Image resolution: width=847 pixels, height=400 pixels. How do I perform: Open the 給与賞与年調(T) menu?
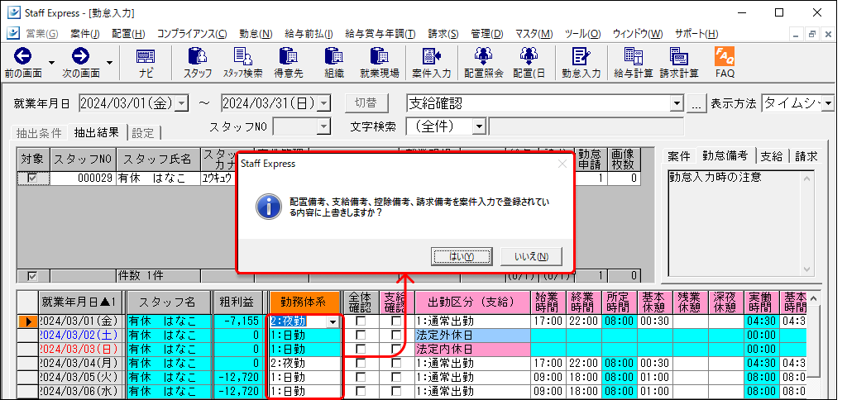380,34
